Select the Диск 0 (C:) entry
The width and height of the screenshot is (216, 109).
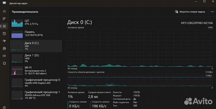36,46
